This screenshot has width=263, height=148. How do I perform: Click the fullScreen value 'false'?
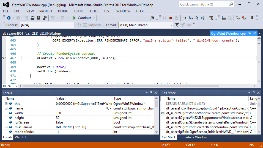(x=59, y=122)
